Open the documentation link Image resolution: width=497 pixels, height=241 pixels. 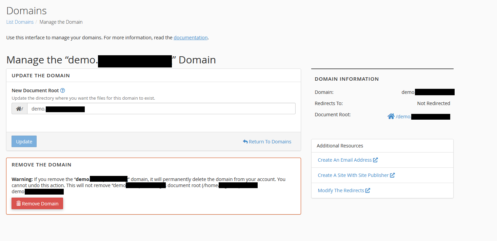[x=191, y=38]
